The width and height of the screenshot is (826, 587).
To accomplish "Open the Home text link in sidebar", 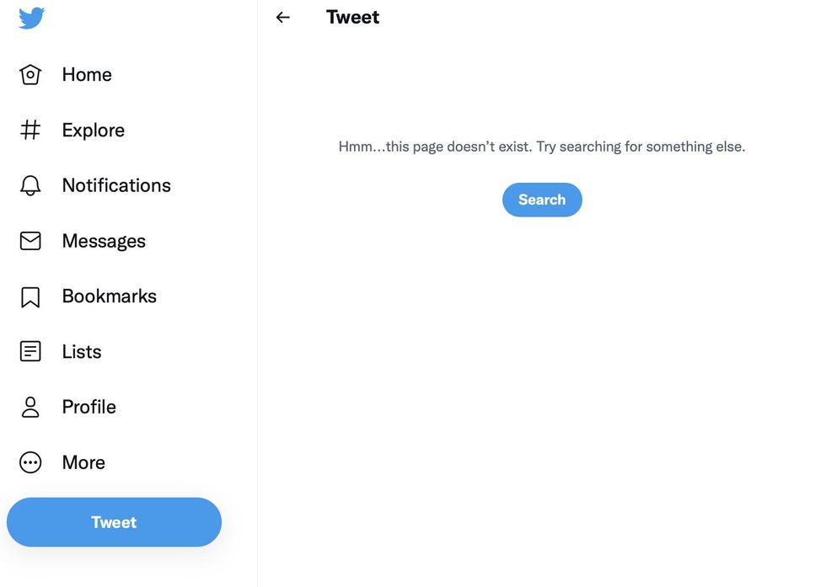I will [x=87, y=75].
